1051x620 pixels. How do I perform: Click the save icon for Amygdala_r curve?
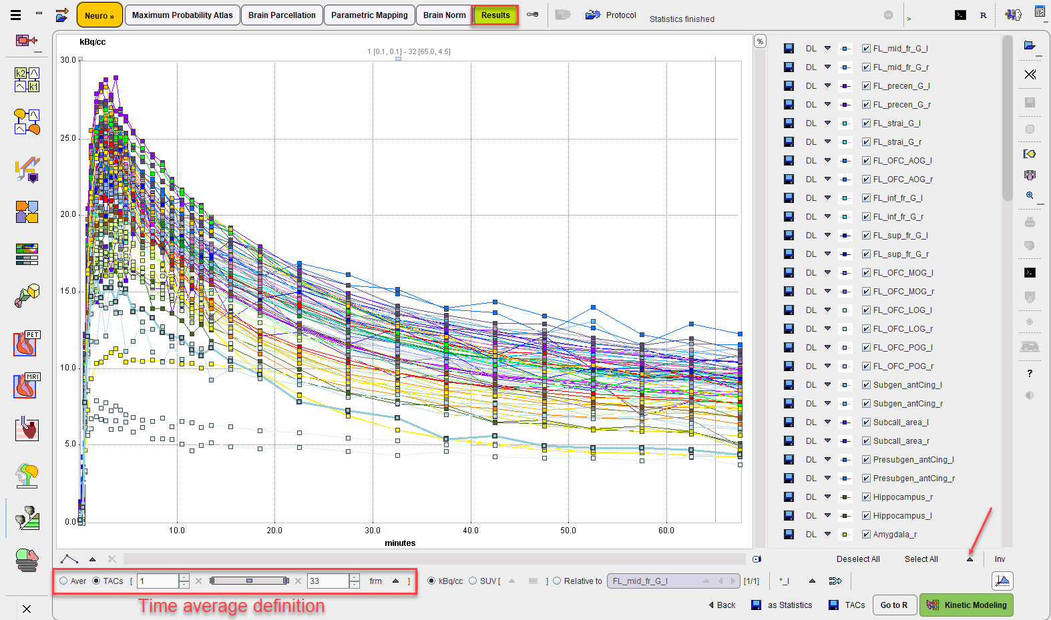click(x=789, y=534)
